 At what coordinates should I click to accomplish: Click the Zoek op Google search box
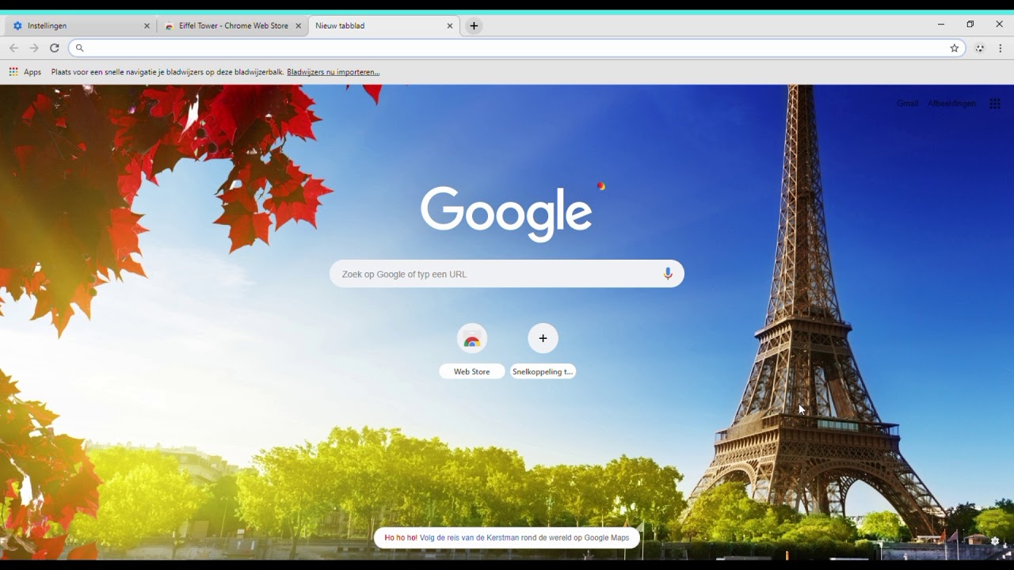tap(507, 274)
